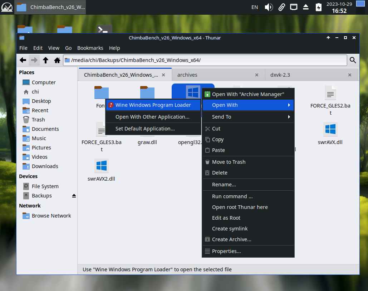
Task: Click the 16:52 clock in panel
Action: [x=339, y=11]
